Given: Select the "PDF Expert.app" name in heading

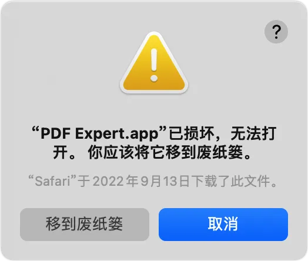Looking at the screenshot, I should point(99,133).
